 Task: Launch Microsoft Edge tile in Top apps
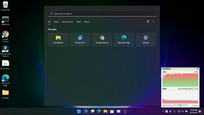(x=124, y=40)
